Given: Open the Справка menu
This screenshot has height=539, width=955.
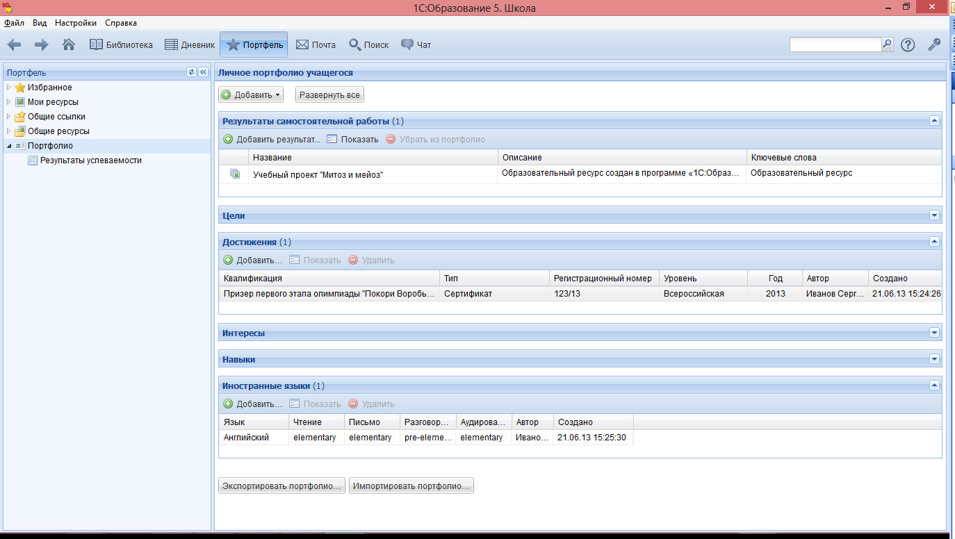Looking at the screenshot, I should 121,23.
